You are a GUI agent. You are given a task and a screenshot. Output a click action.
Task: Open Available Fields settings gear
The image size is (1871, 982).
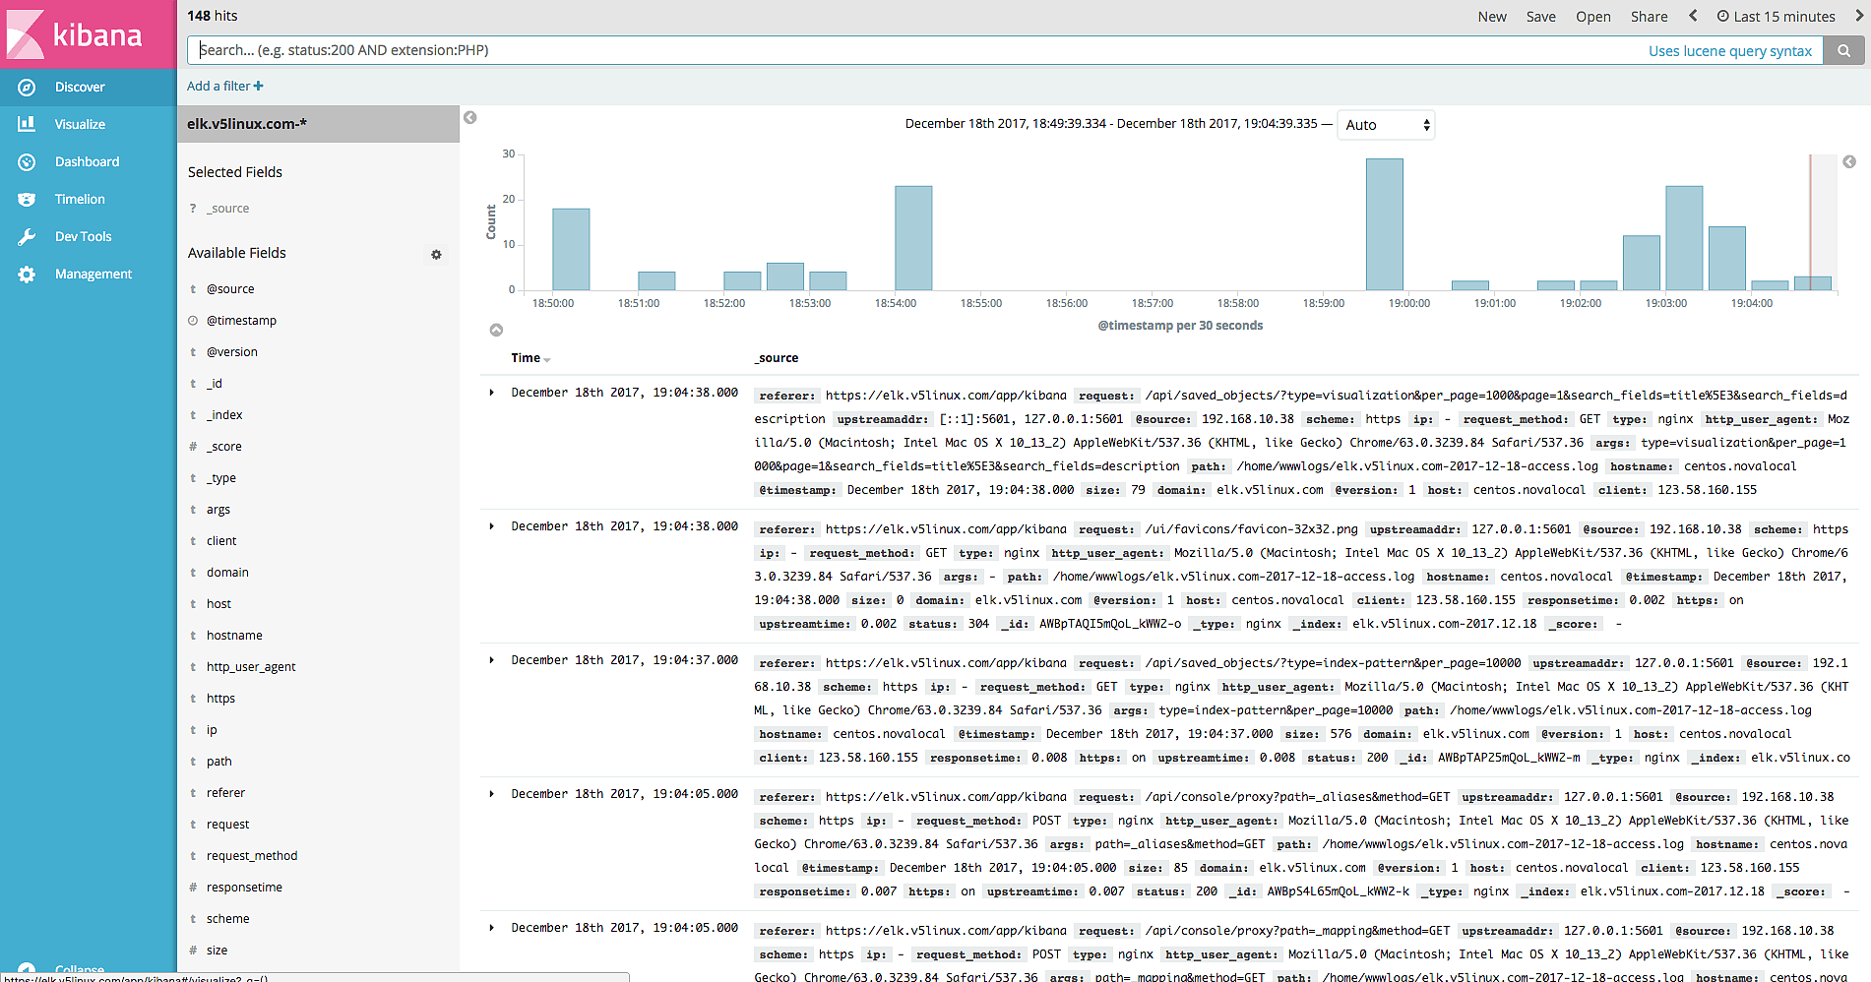coord(436,255)
